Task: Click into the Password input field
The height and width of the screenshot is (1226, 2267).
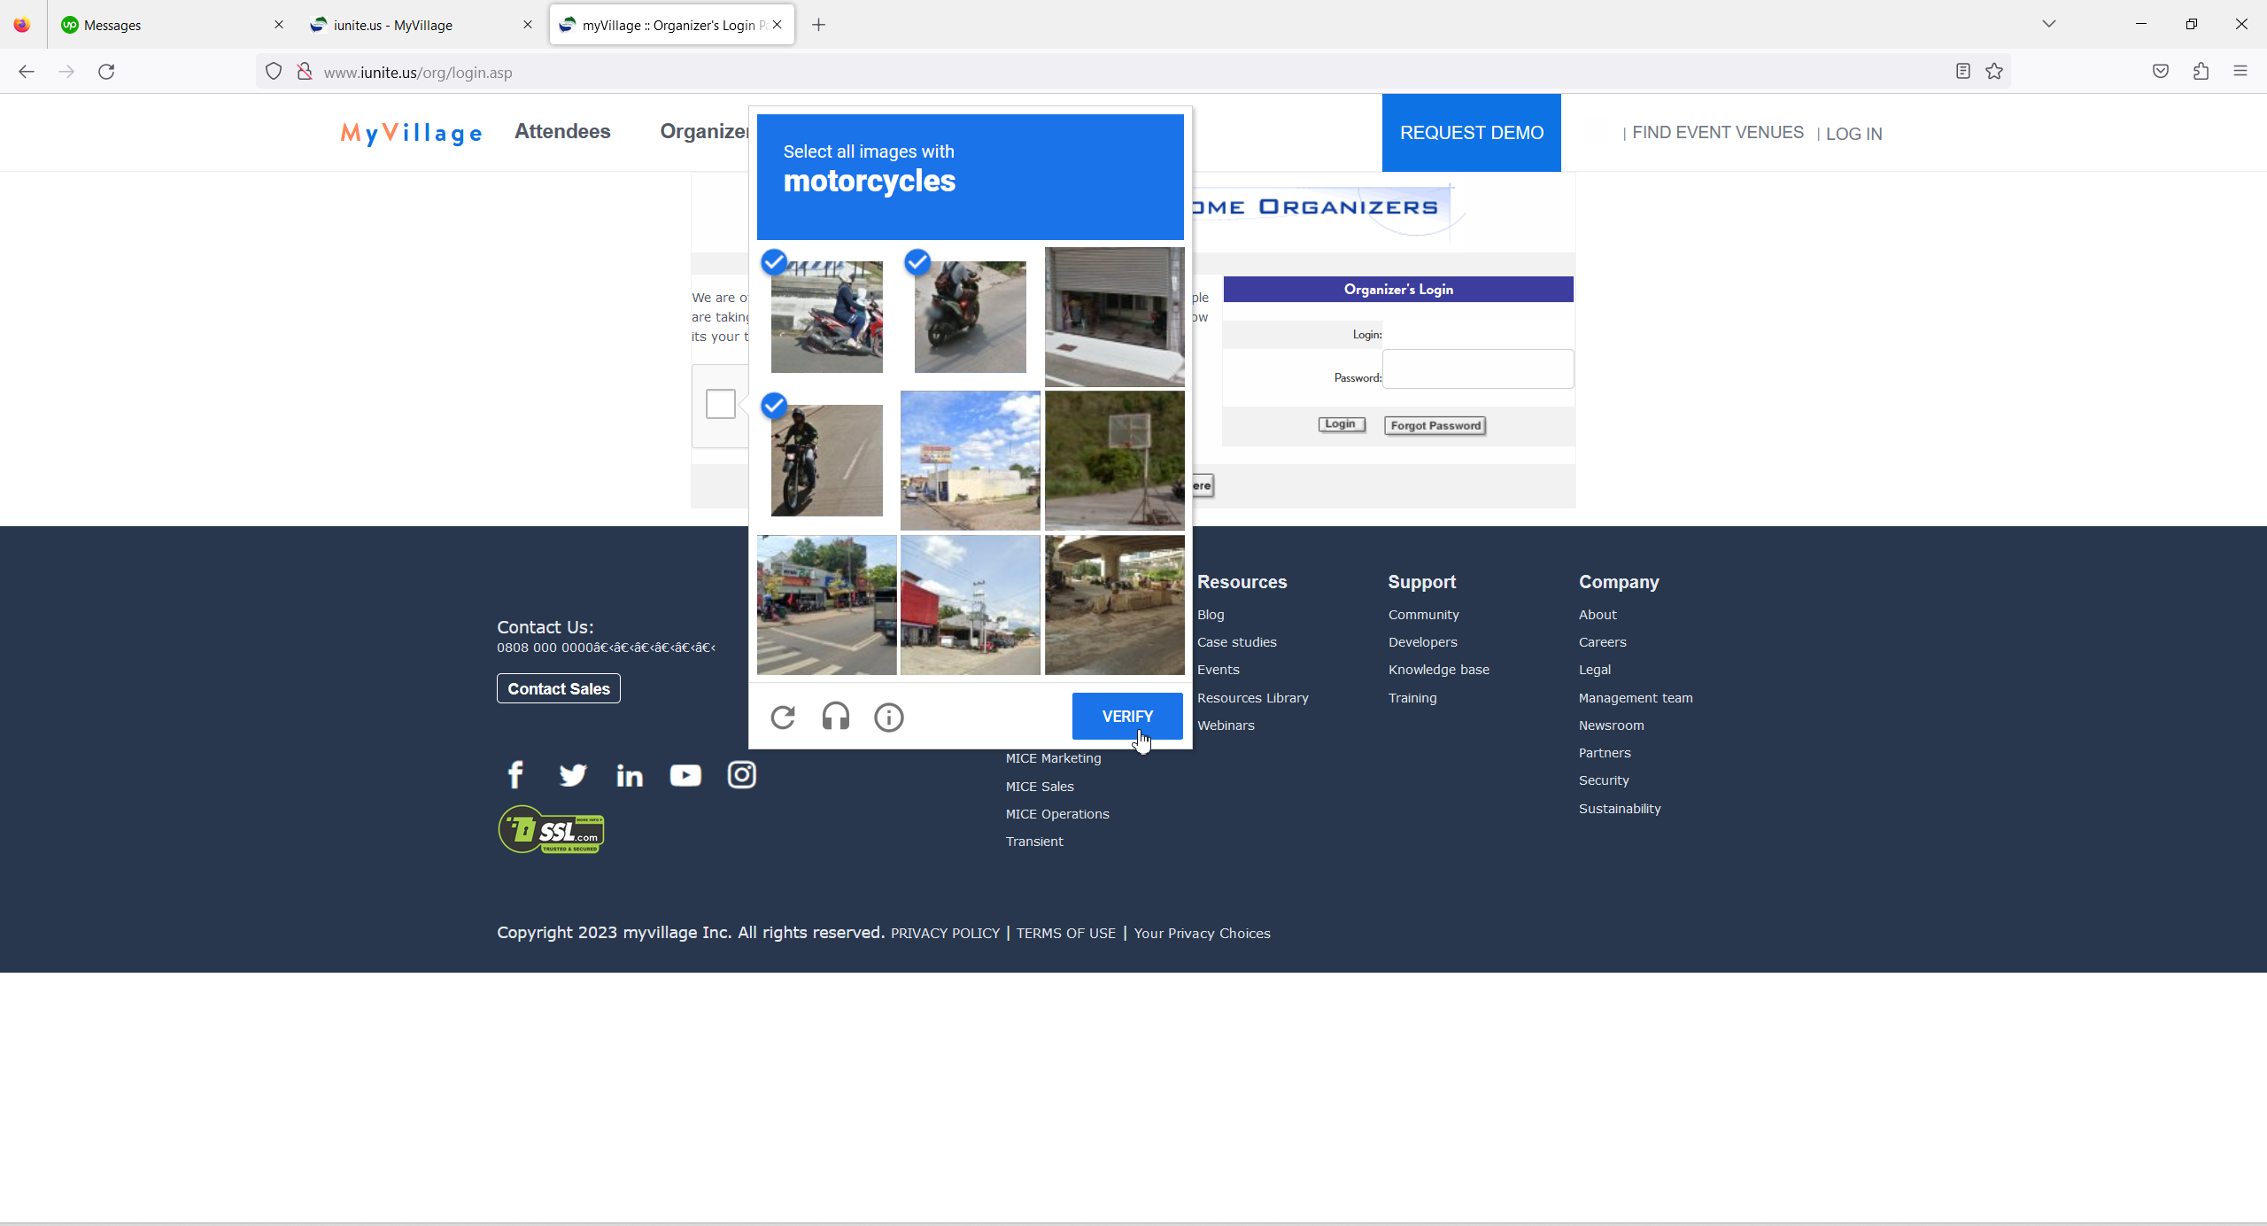Action: coord(1477,369)
